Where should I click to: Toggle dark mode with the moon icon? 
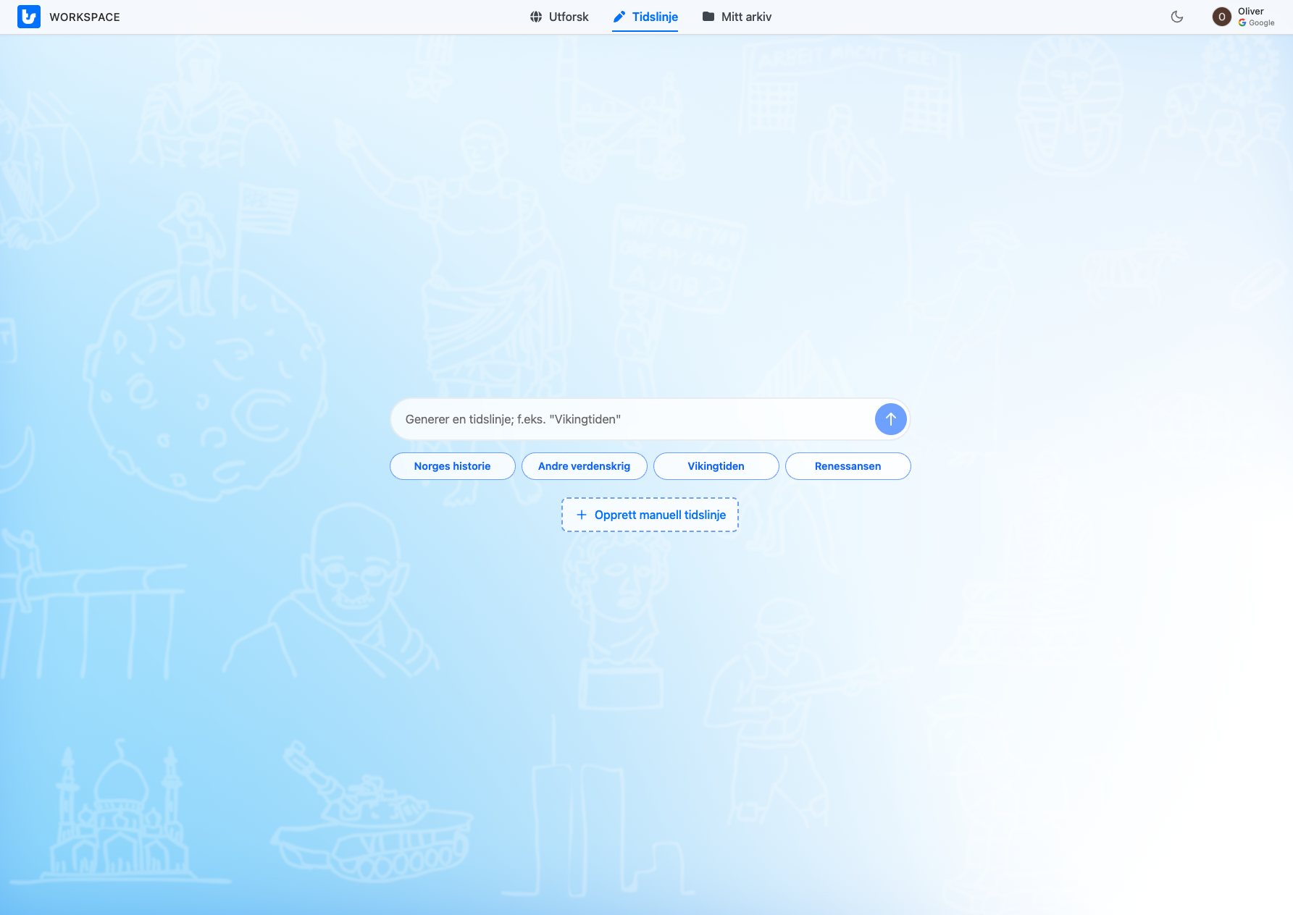[x=1176, y=16]
